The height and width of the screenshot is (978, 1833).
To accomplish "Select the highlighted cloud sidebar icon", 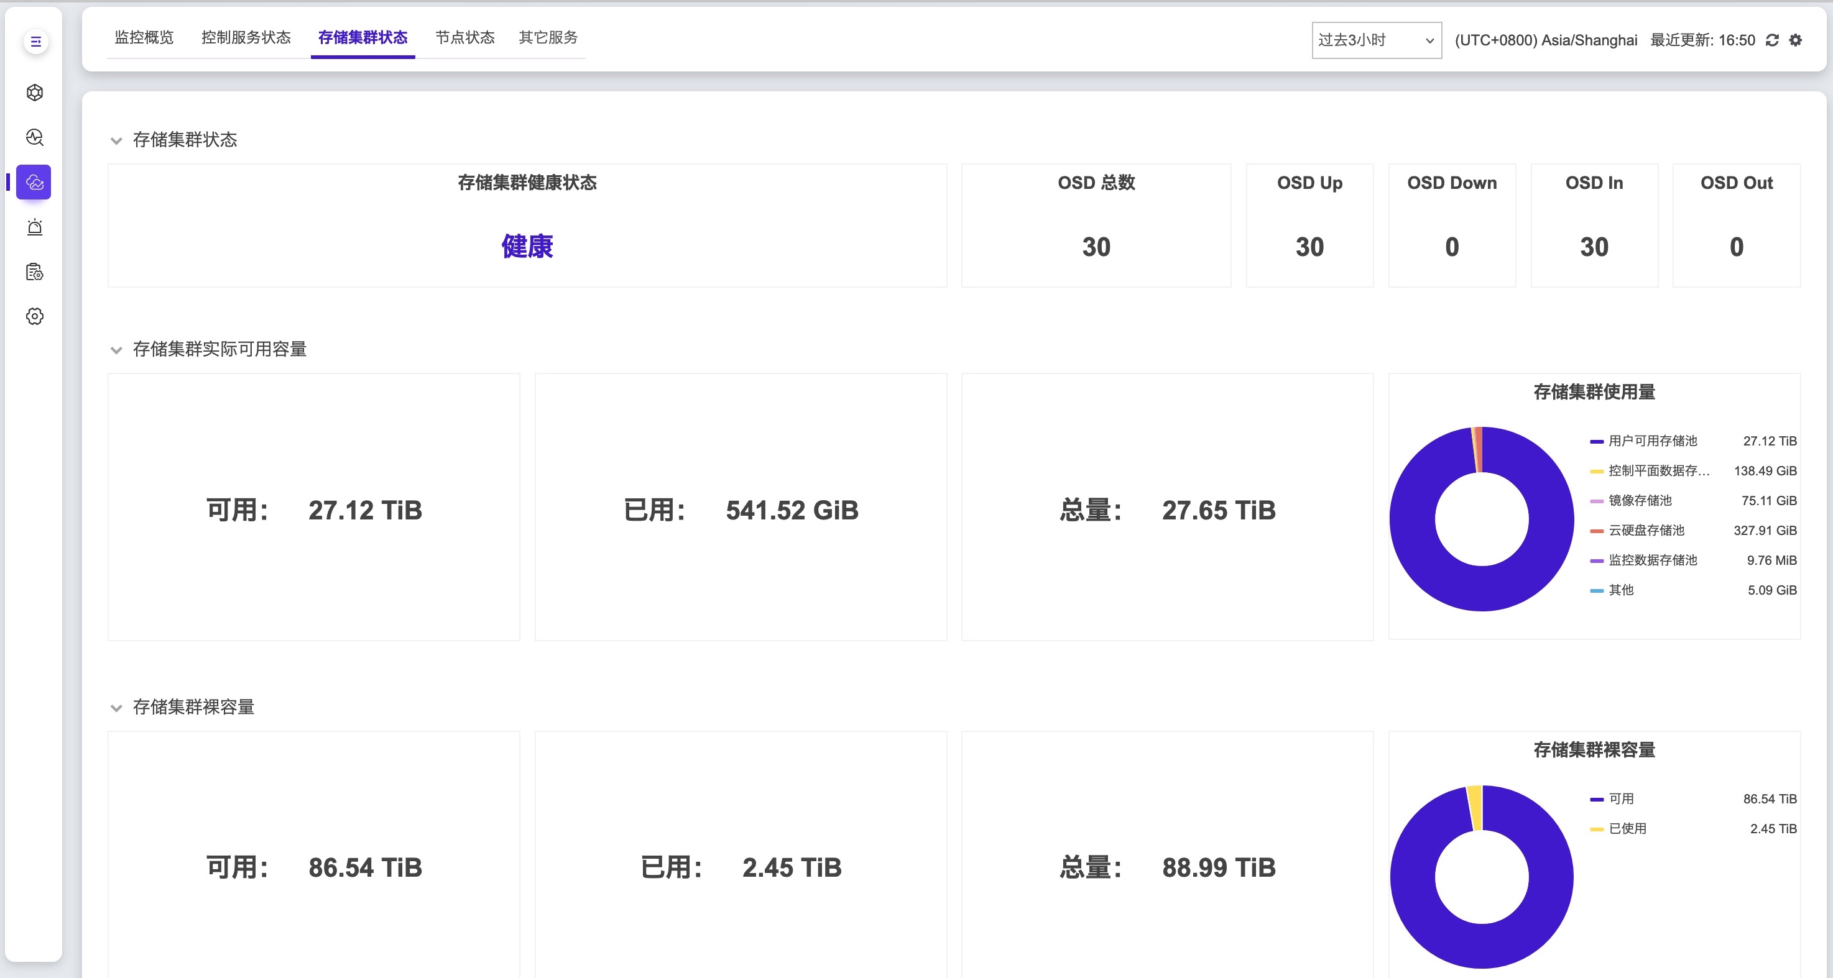I will 34,182.
